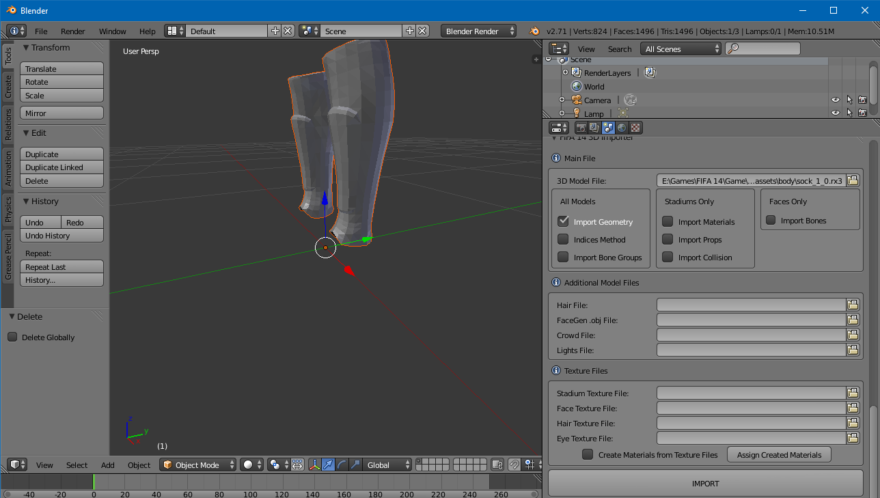
Task: Toggle Camera renderability icon
Action: [863, 100]
